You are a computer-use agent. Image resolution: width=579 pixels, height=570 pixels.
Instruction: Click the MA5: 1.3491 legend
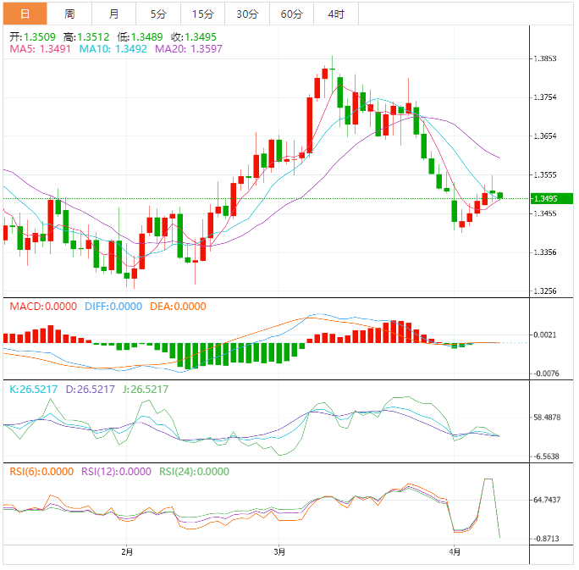40,49
